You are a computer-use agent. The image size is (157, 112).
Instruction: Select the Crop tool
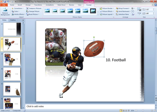139,11
